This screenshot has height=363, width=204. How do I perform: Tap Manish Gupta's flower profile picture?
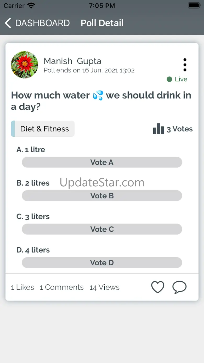pyautogui.click(x=24, y=65)
